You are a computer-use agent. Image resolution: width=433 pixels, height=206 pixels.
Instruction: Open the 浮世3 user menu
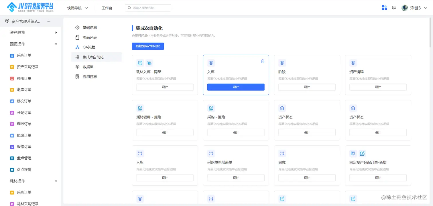(x=419, y=8)
